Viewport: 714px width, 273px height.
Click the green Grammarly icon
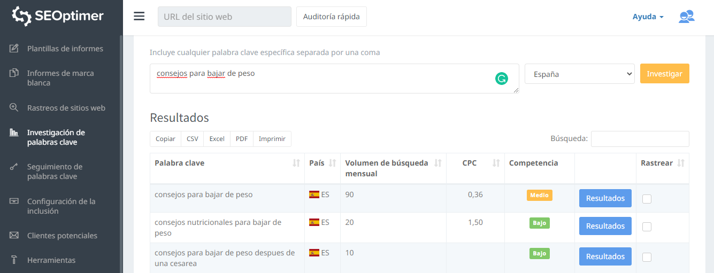501,79
